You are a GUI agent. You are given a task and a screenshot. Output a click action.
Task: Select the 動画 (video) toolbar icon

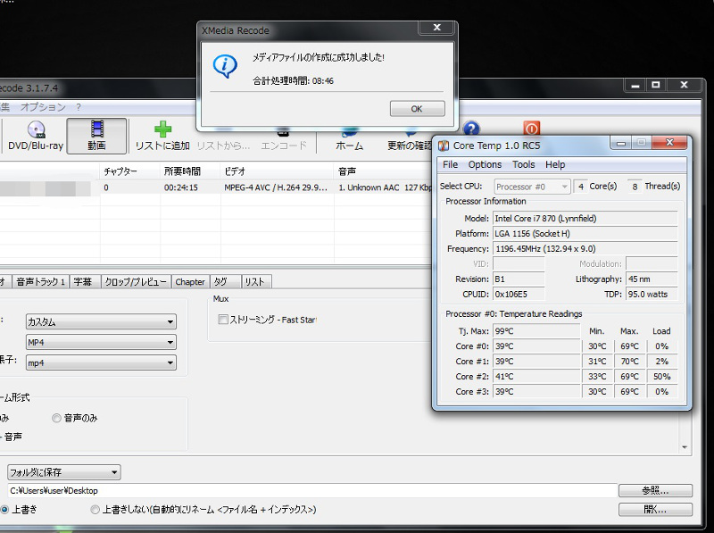96,136
